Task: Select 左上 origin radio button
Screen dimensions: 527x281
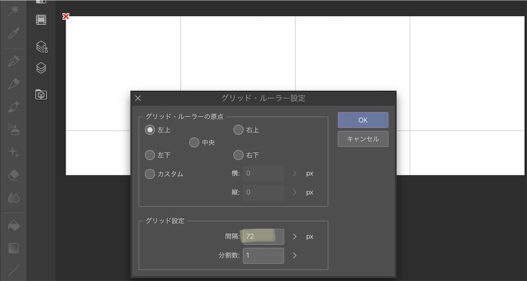Action: pos(150,130)
